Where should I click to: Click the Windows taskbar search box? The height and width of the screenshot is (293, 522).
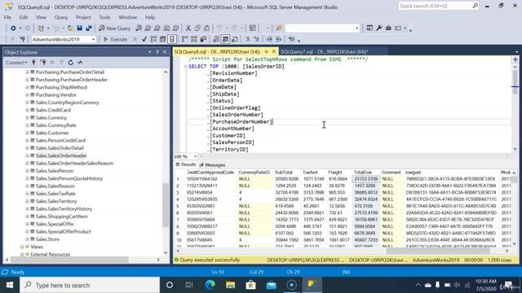tap(90, 285)
